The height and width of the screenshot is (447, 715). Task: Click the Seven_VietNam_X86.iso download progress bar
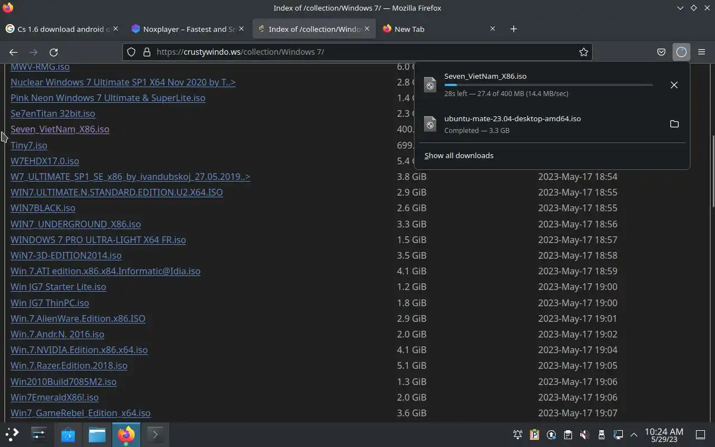(x=549, y=85)
